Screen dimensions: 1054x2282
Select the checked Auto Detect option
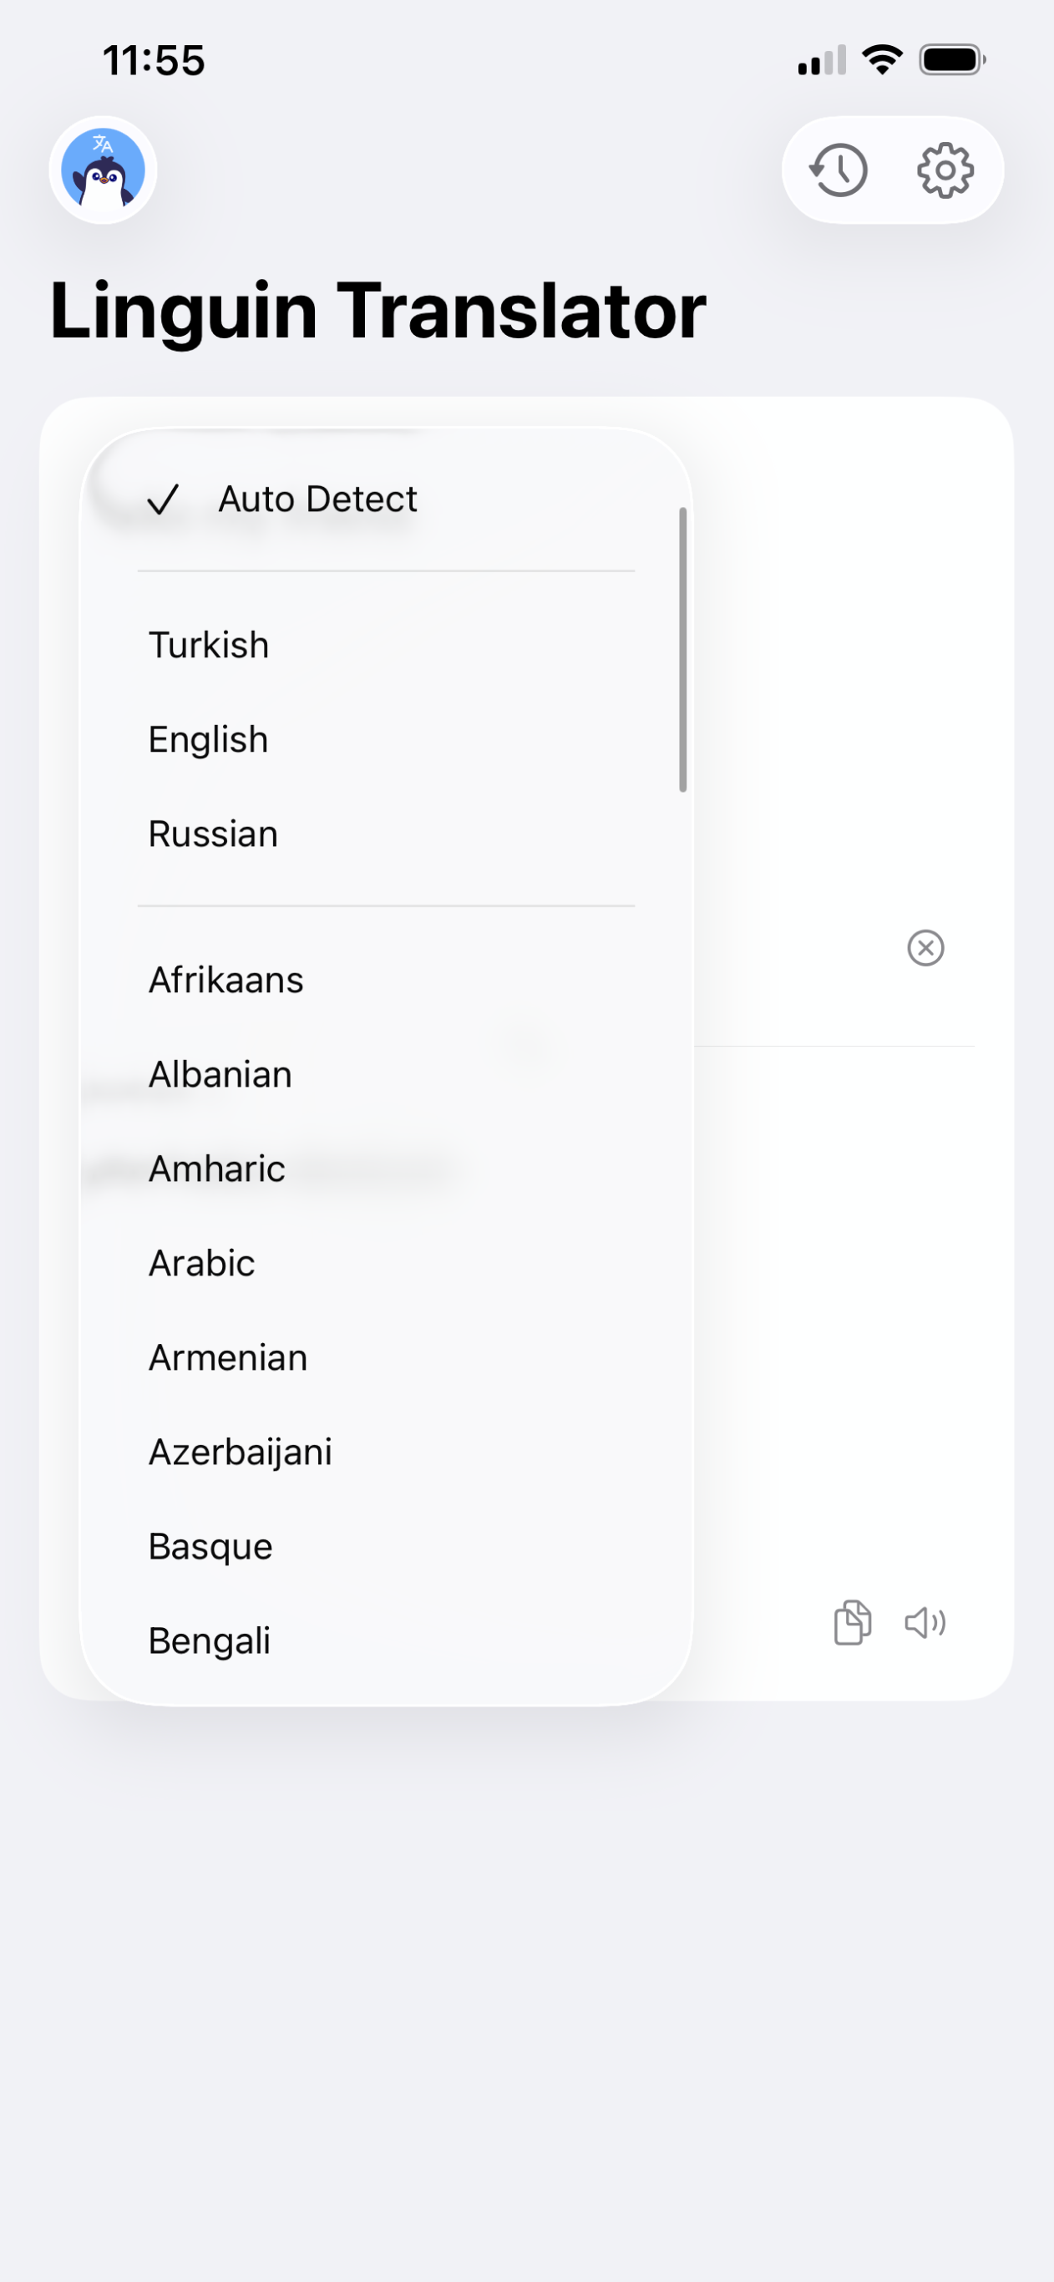(317, 500)
